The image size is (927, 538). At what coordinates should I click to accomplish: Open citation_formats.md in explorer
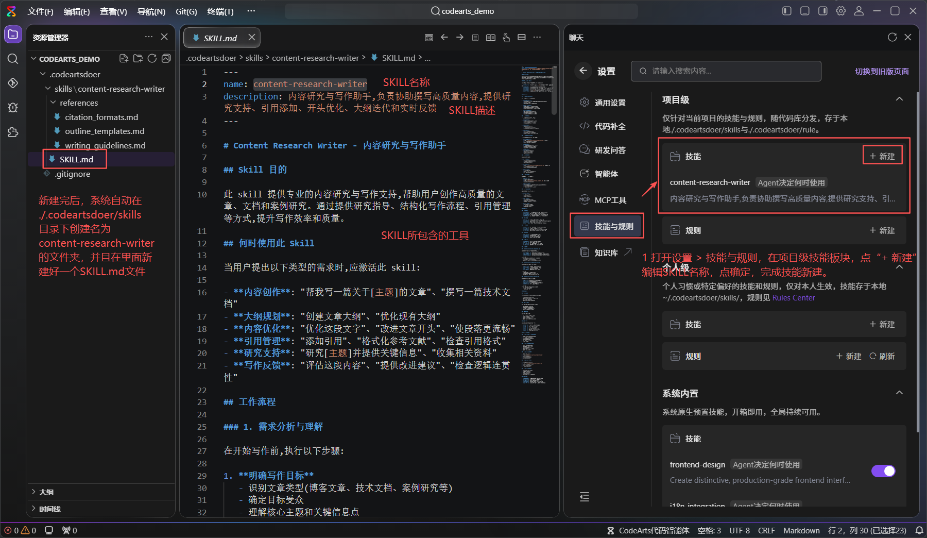click(x=100, y=117)
